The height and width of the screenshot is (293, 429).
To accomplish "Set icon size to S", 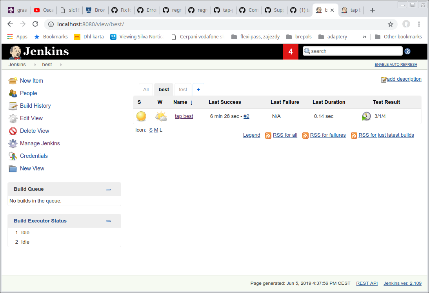I will click(151, 130).
